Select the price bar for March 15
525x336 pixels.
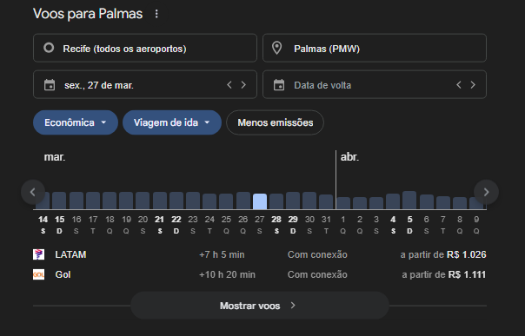(59, 201)
